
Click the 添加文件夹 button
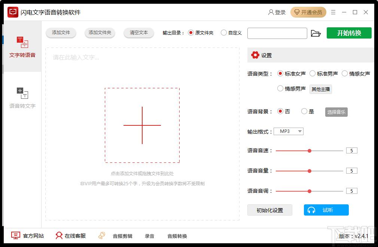pos(100,33)
